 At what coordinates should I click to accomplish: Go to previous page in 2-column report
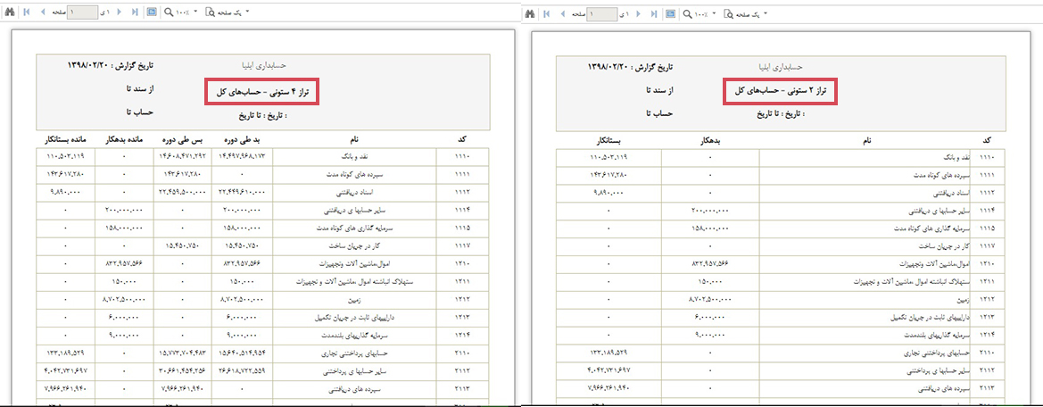[x=563, y=12]
